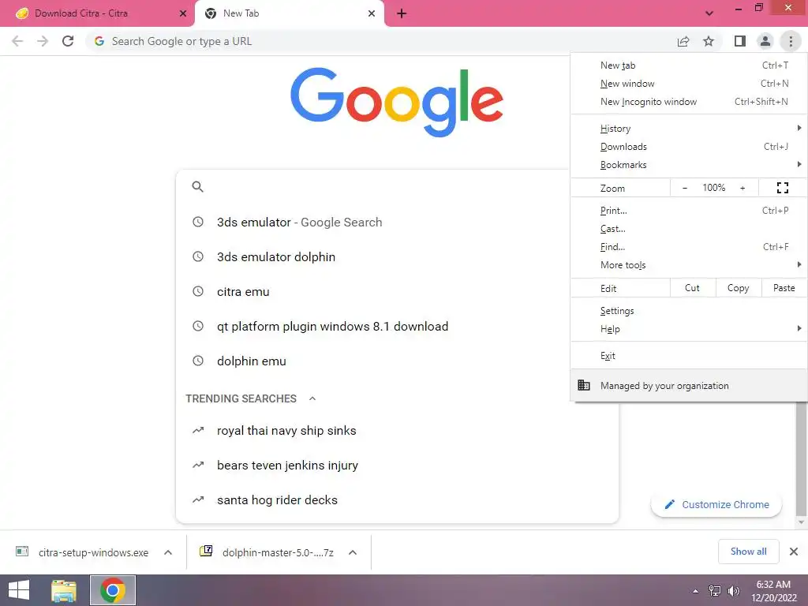Click Cut in the Edit row
The image size is (808, 606).
693,288
